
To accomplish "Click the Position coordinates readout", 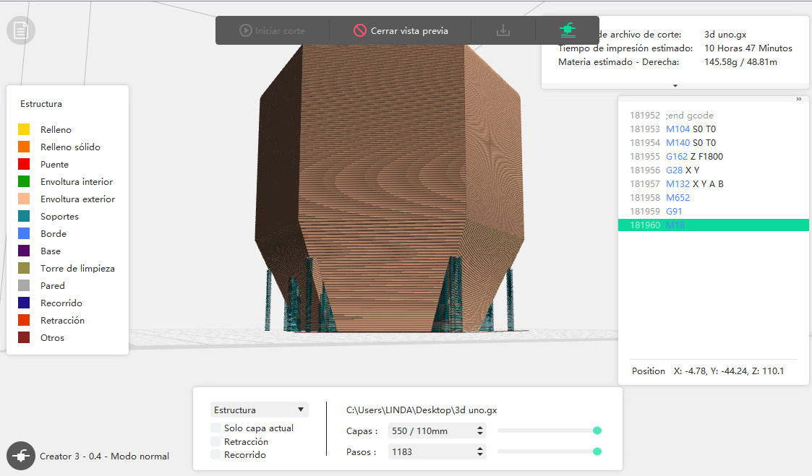I will (x=708, y=371).
